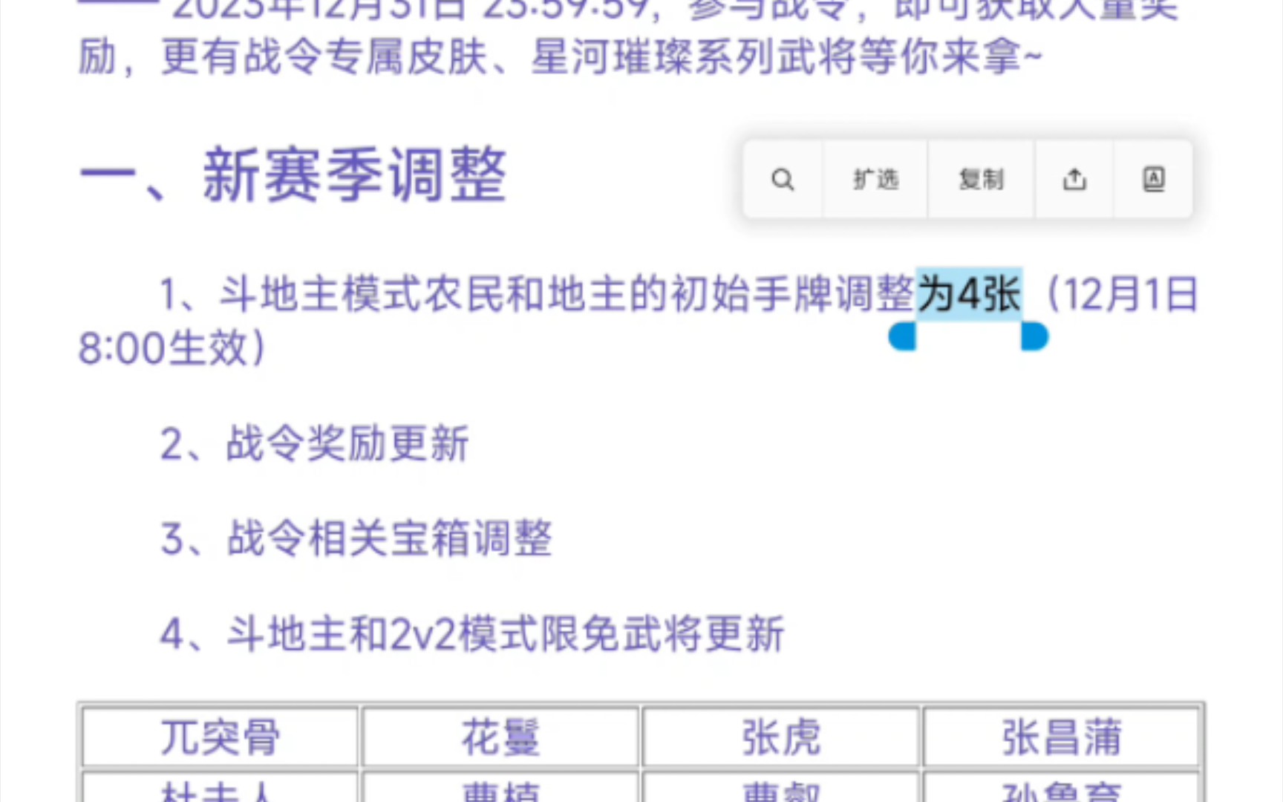Tap the text 12月1日

(1132, 294)
